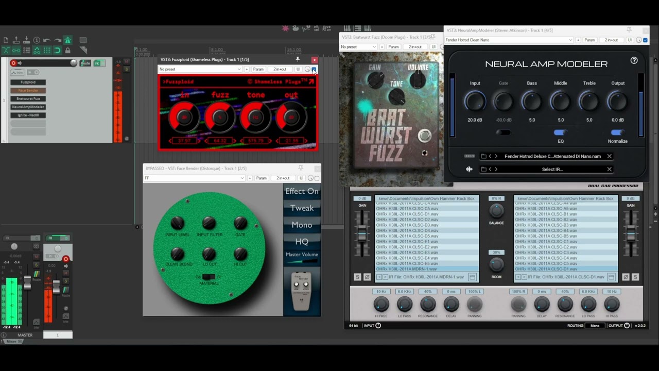This screenshot has height=371, width=659.
Task: Select Bratwurst Fuzz in track FX list
Action: coord(28,98)
